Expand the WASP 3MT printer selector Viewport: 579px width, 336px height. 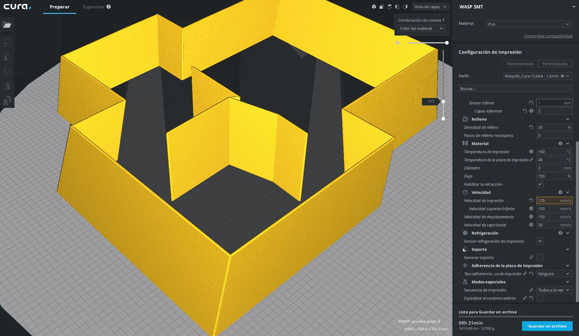(x=574, y=7)
